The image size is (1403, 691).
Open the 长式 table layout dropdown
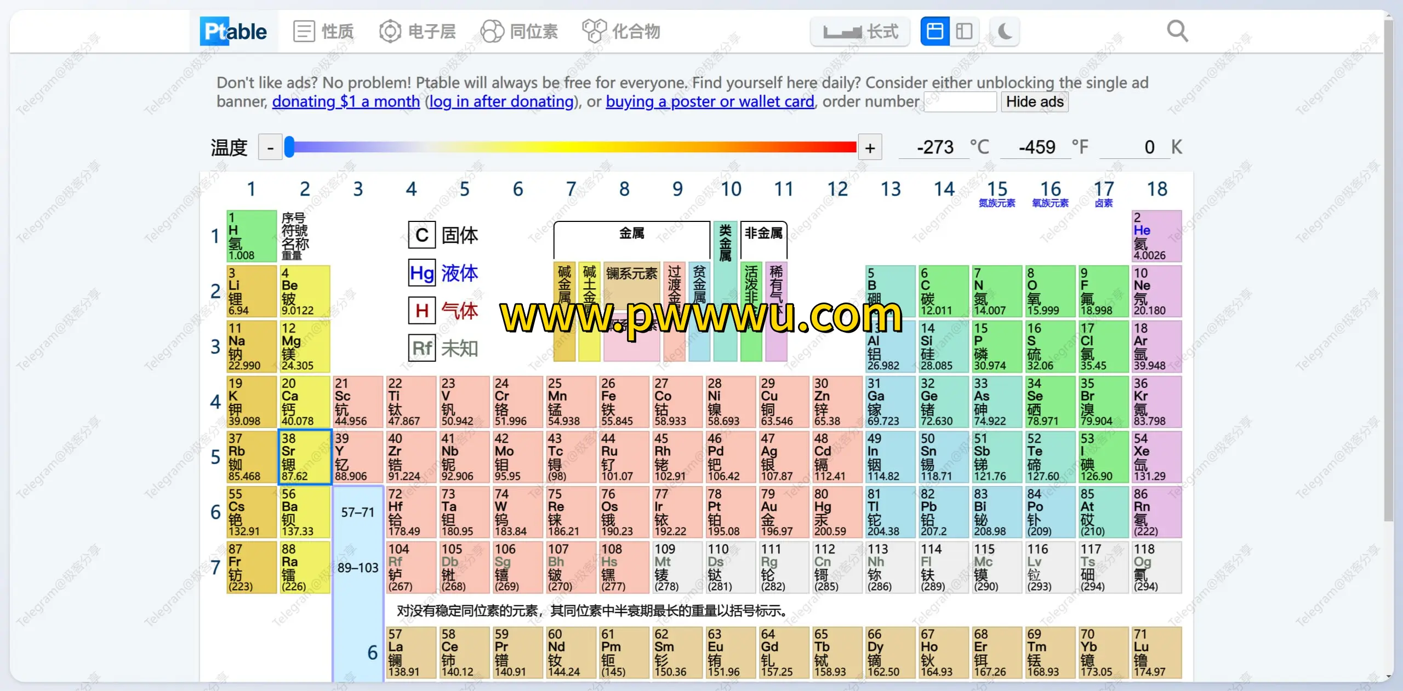pyautogui.click(x=860, y=32)
